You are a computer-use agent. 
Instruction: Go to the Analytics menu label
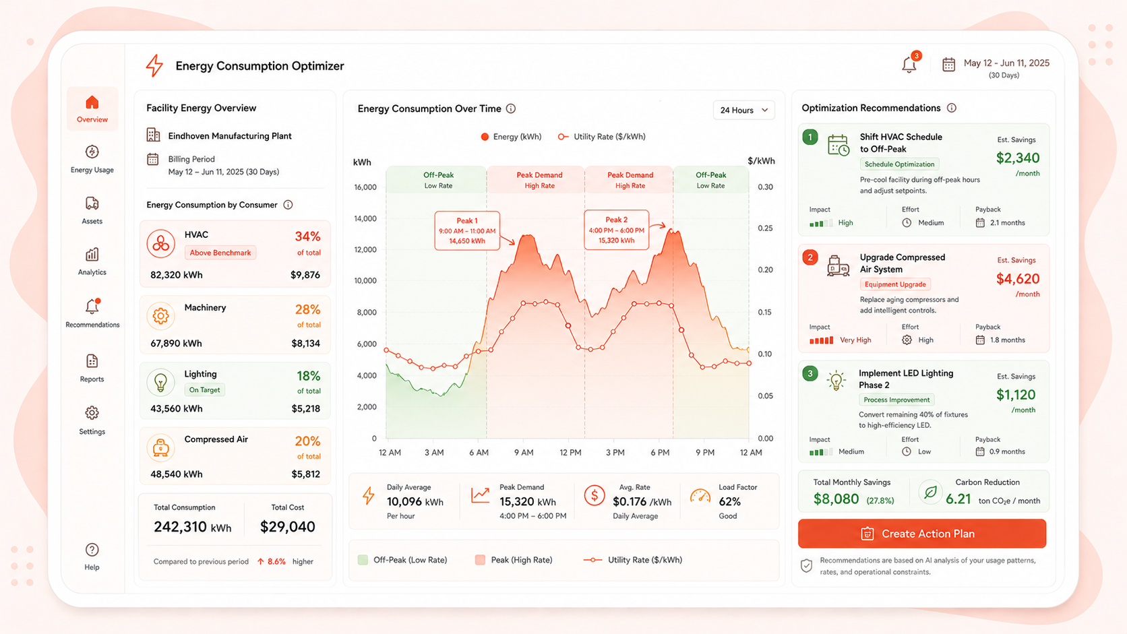point(92,273)
